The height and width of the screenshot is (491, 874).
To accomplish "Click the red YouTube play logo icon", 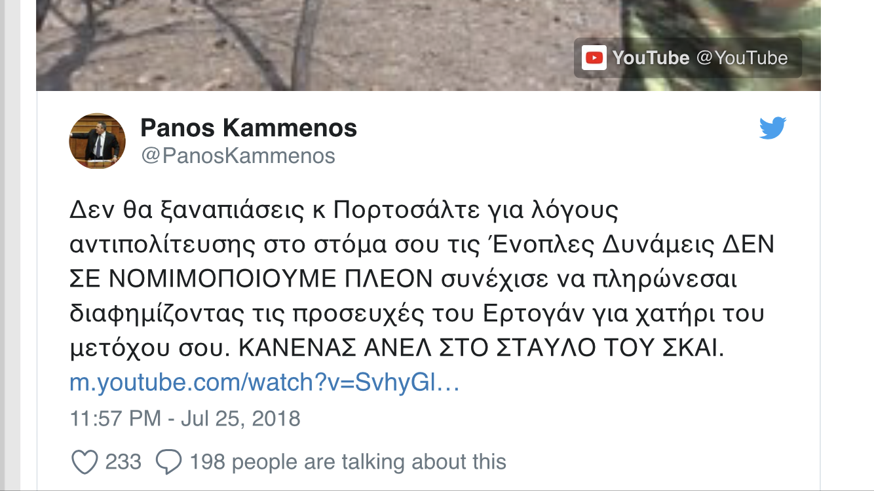I will 594,58.
